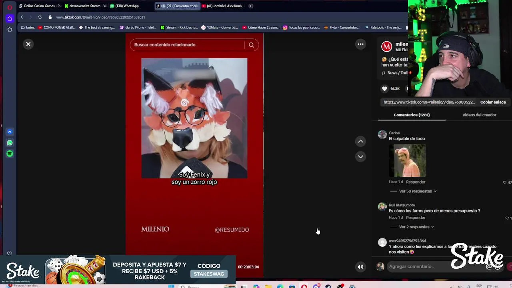Open Y2Mate - Convertid... bookmark
Screen dimensions: 512x288
tap(219, 28)
